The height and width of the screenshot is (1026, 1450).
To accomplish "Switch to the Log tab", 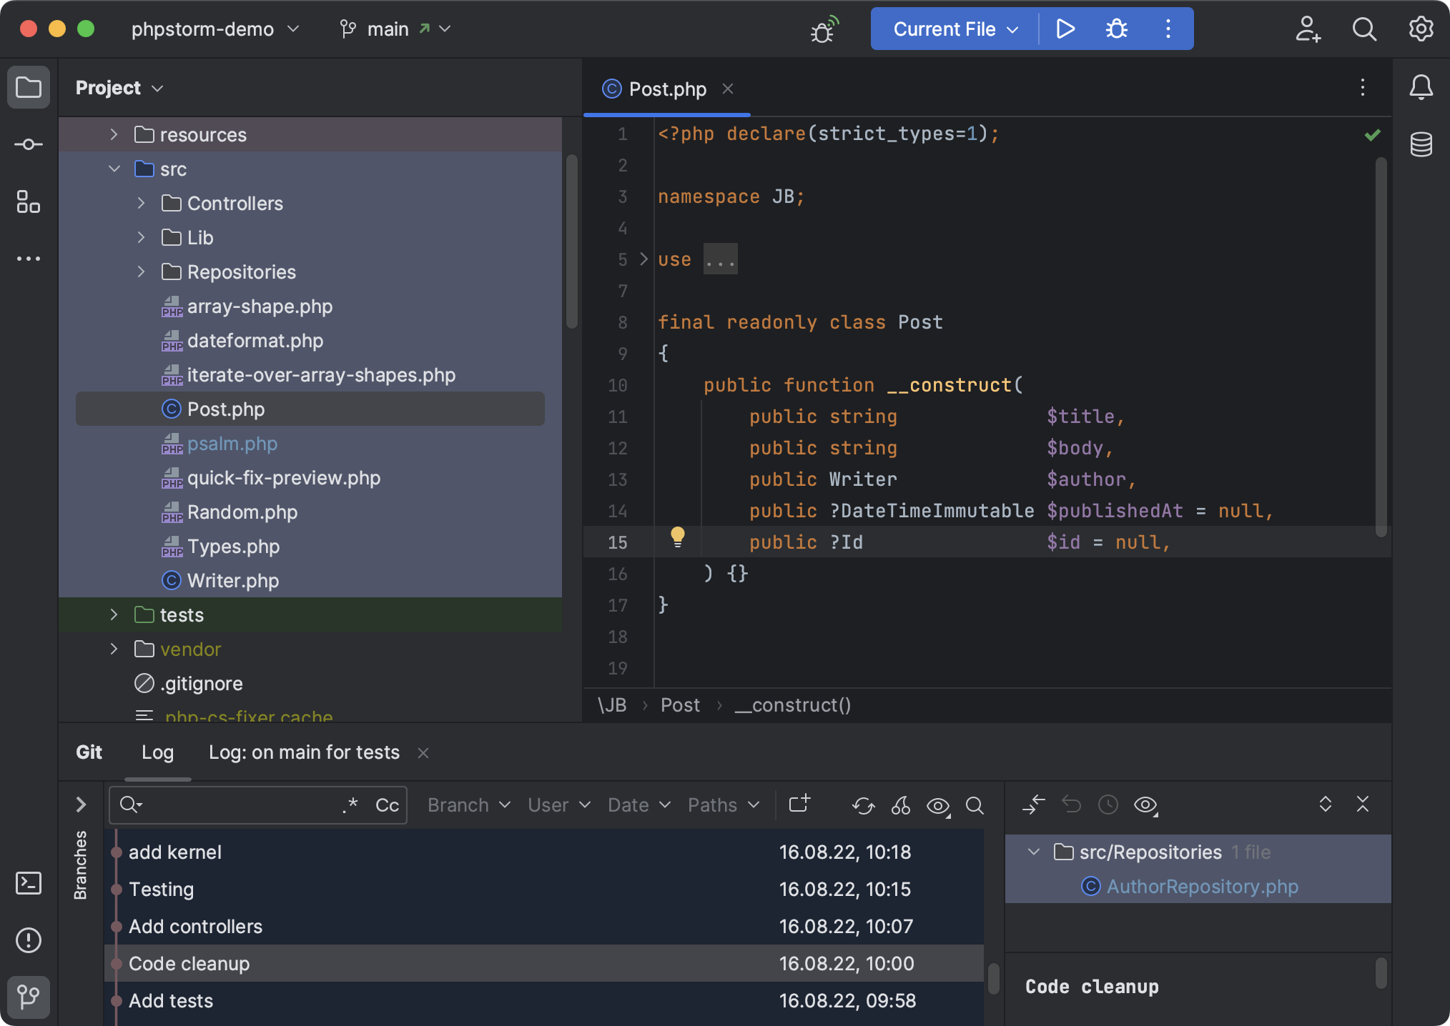I will coord(157,752).
